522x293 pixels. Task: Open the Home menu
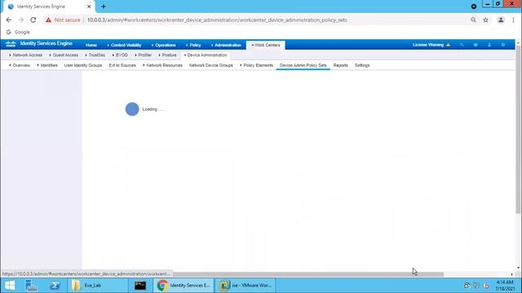91,45
